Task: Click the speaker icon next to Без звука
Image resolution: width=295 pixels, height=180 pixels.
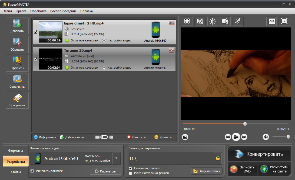Action: tap(67, 29)
